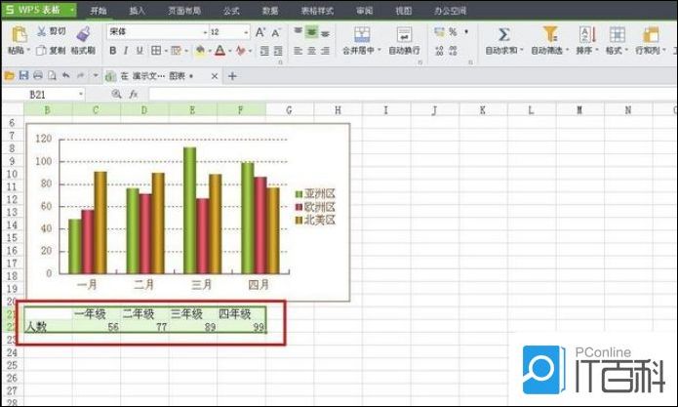The image size is (678, 407).
Task: Select the 开始 (Home) ribbon tab
Action: [99, 11]
